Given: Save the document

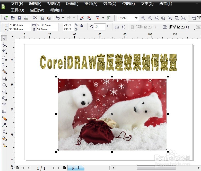Looking at the screenshot, I should [20, 18].
